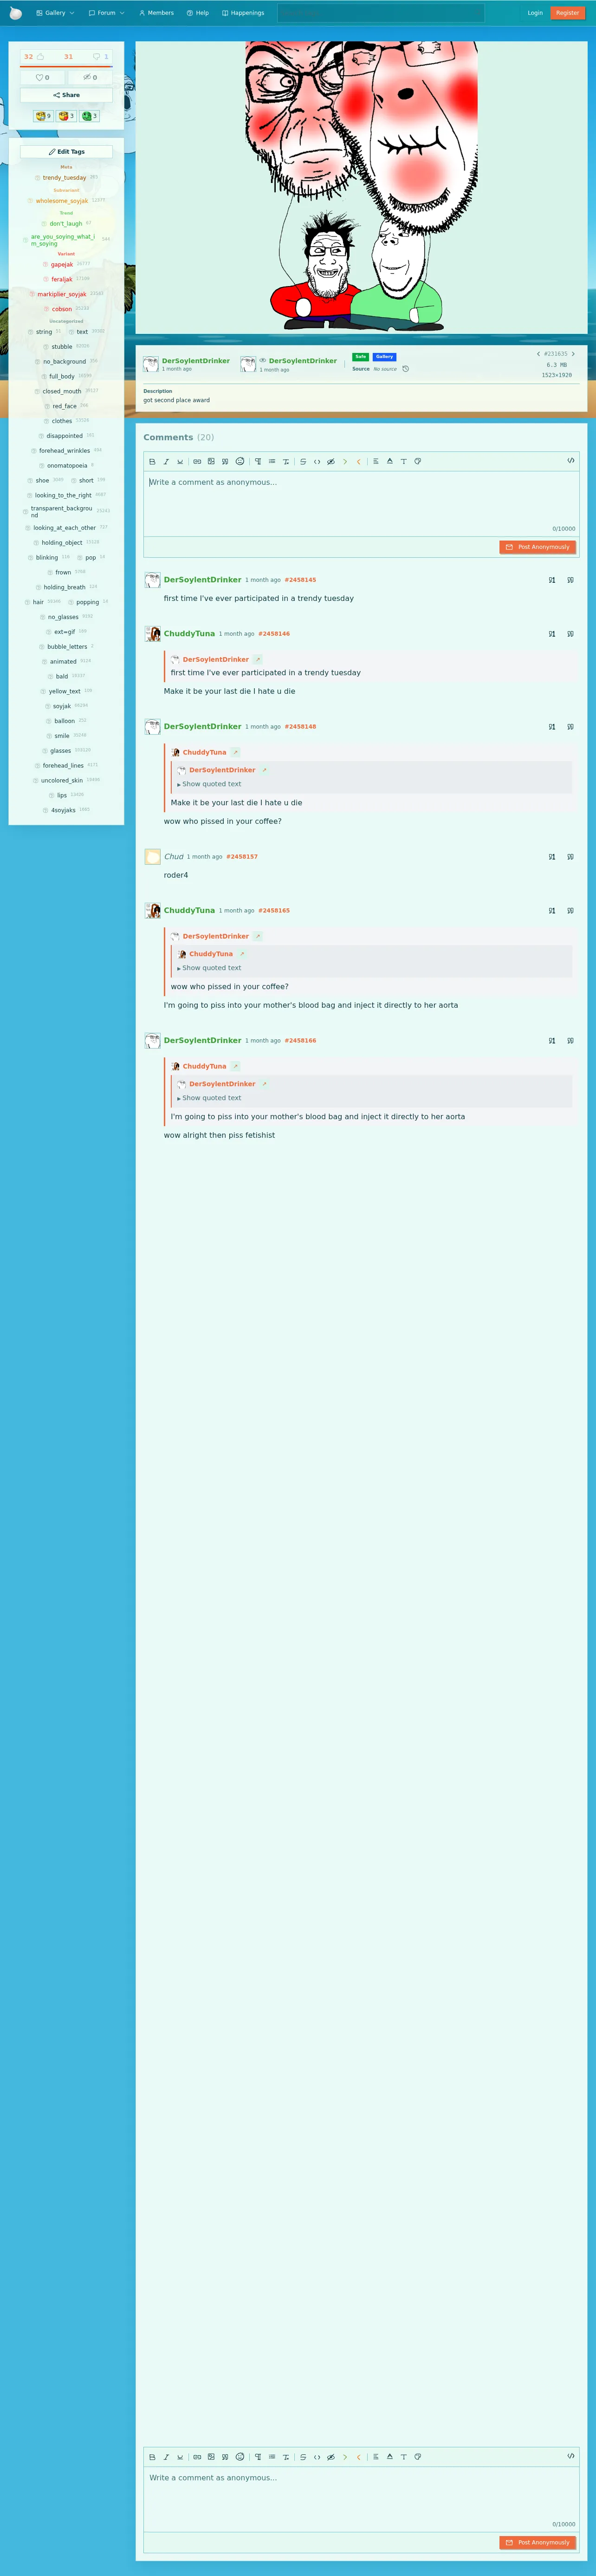Click the site logo in the header
596x2576 pixels.
(15, 13)
